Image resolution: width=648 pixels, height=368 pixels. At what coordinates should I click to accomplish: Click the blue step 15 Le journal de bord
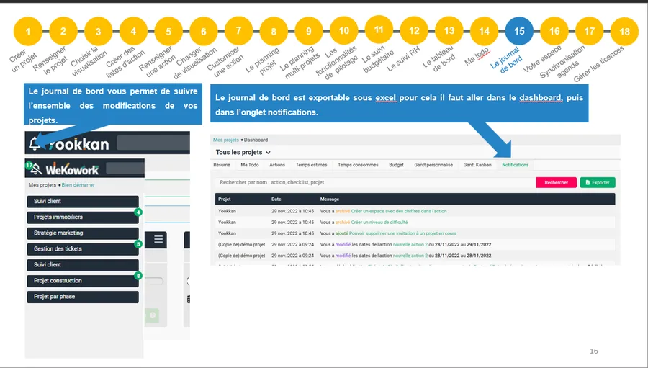tap(519, 31)
